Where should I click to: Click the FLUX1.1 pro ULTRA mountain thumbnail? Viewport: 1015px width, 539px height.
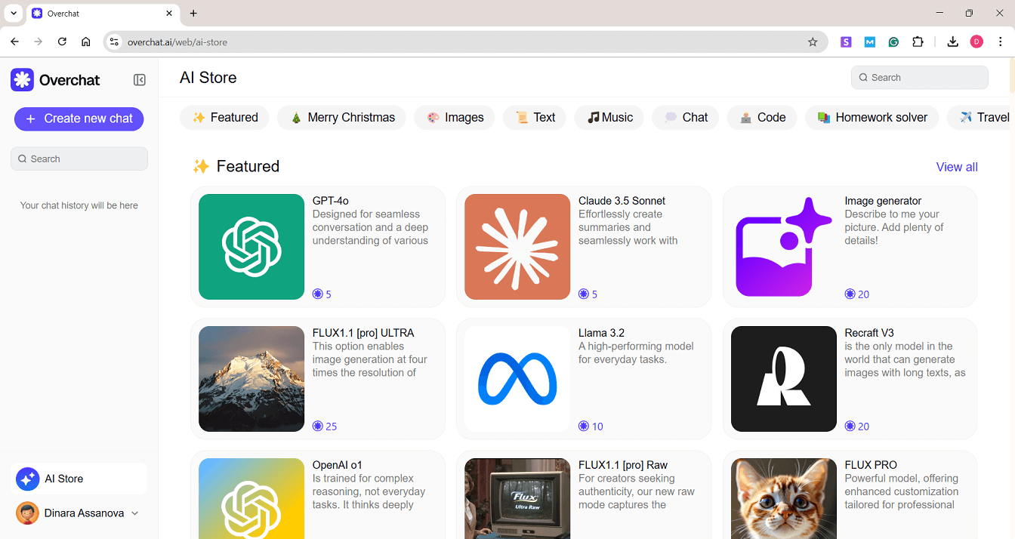point(251,379)
